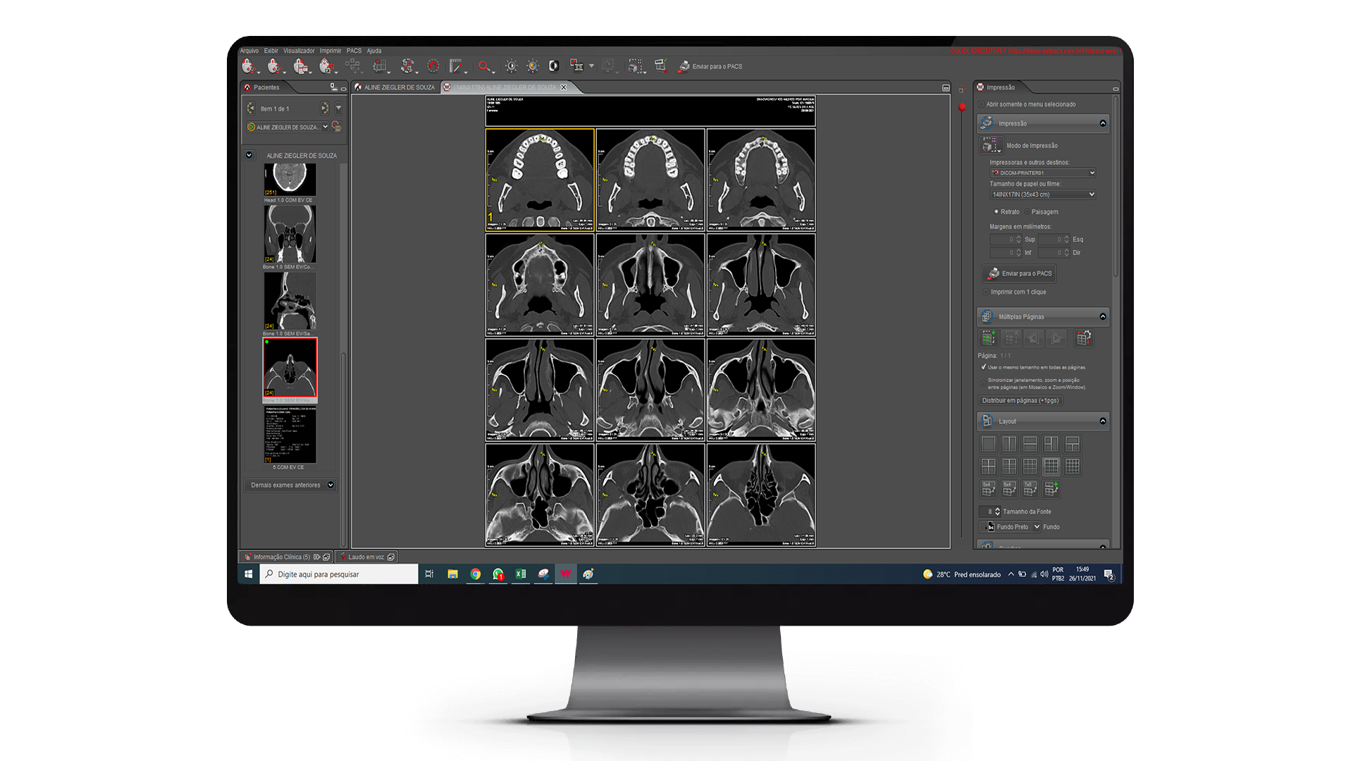Choose the single-pane layout
The width and height of the screenshot is (1353, 761).
coord(989,444)
